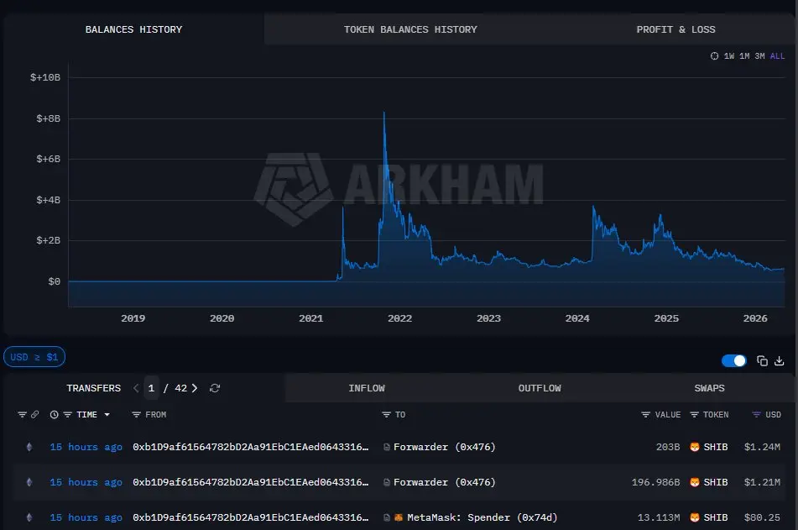
Task: Select the 3M chart range
Action: 759,56
